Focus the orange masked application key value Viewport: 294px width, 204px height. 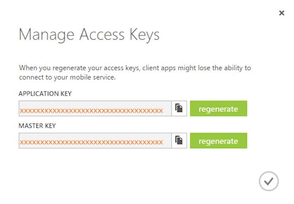pyautogui.click(x=91, y=111)
